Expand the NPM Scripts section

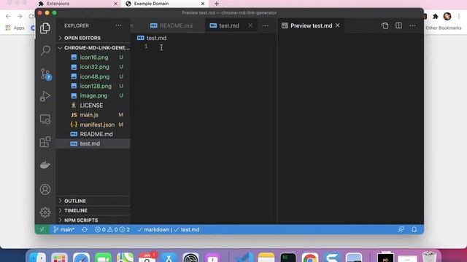(93, 220)
